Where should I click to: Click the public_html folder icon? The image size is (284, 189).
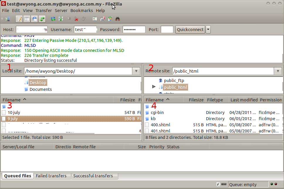click(160, 87)
